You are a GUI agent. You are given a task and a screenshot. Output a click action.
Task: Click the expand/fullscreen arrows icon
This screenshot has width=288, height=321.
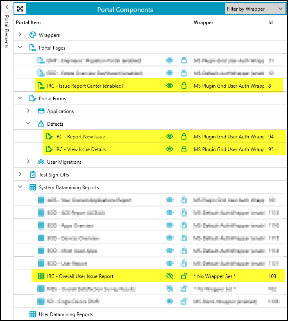point(20,9)
